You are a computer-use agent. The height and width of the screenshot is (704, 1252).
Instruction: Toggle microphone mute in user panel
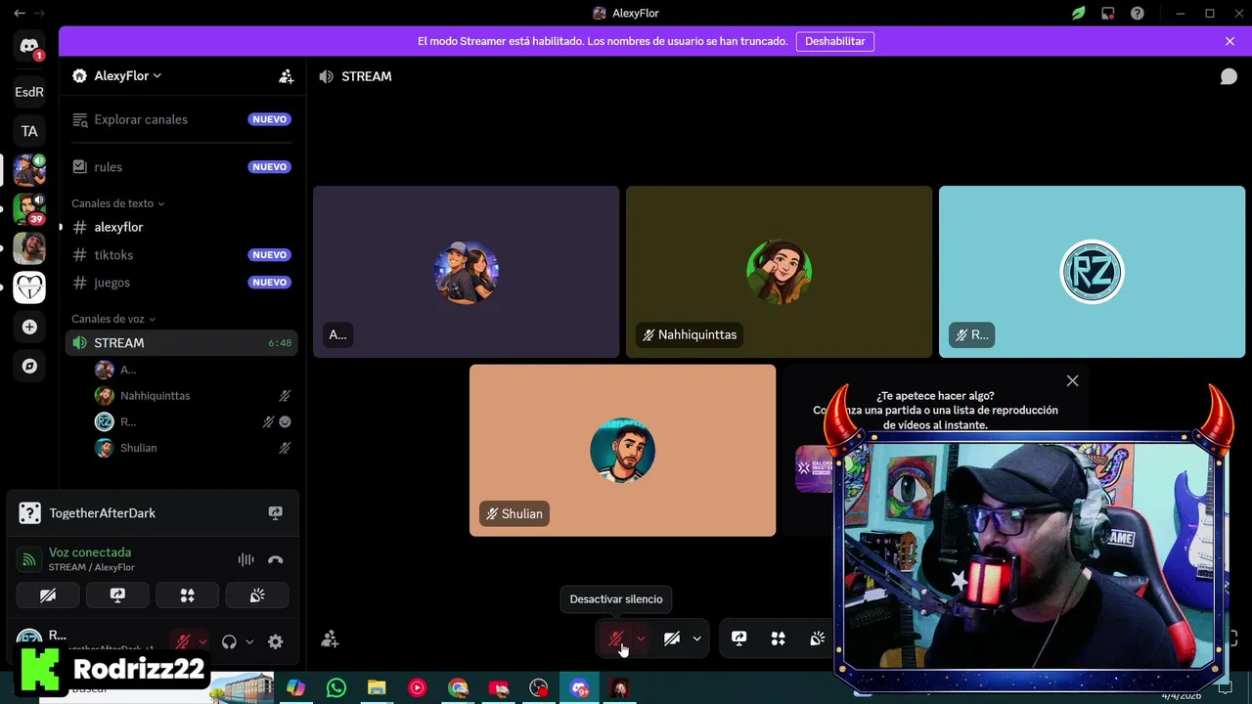coord(182,641)
